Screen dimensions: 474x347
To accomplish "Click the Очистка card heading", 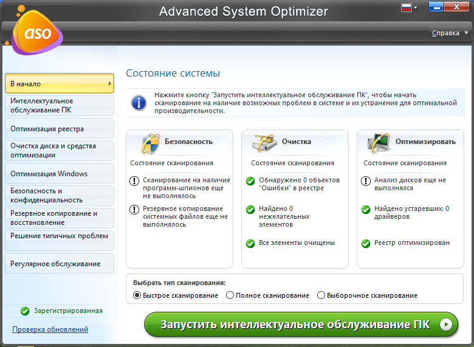I will pos(297,142).
